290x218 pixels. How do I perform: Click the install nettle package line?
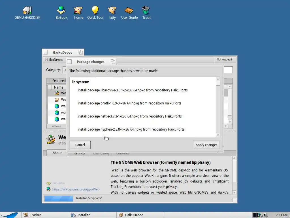point(130,116)
